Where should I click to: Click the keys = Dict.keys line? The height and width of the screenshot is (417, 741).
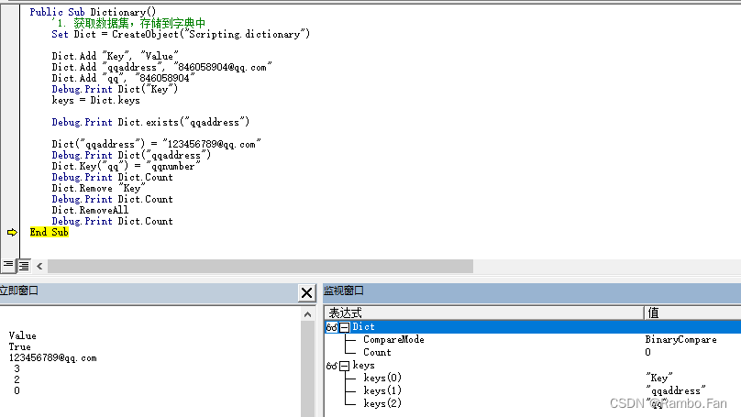(96, 100)
